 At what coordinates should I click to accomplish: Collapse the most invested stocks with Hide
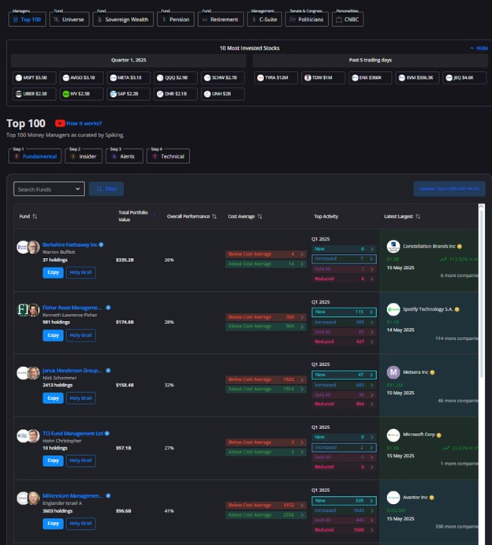pyautogui.click(x=478, y=48)
